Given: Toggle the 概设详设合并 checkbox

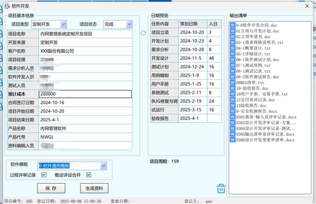Looking at the screenshot, I should (x=89, y=175).
